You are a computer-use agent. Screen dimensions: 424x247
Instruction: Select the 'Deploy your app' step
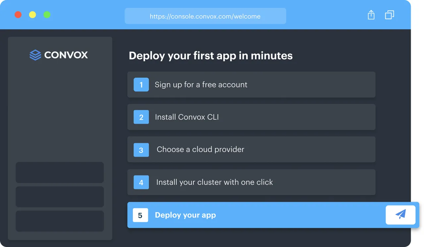[x=273, y=215]
